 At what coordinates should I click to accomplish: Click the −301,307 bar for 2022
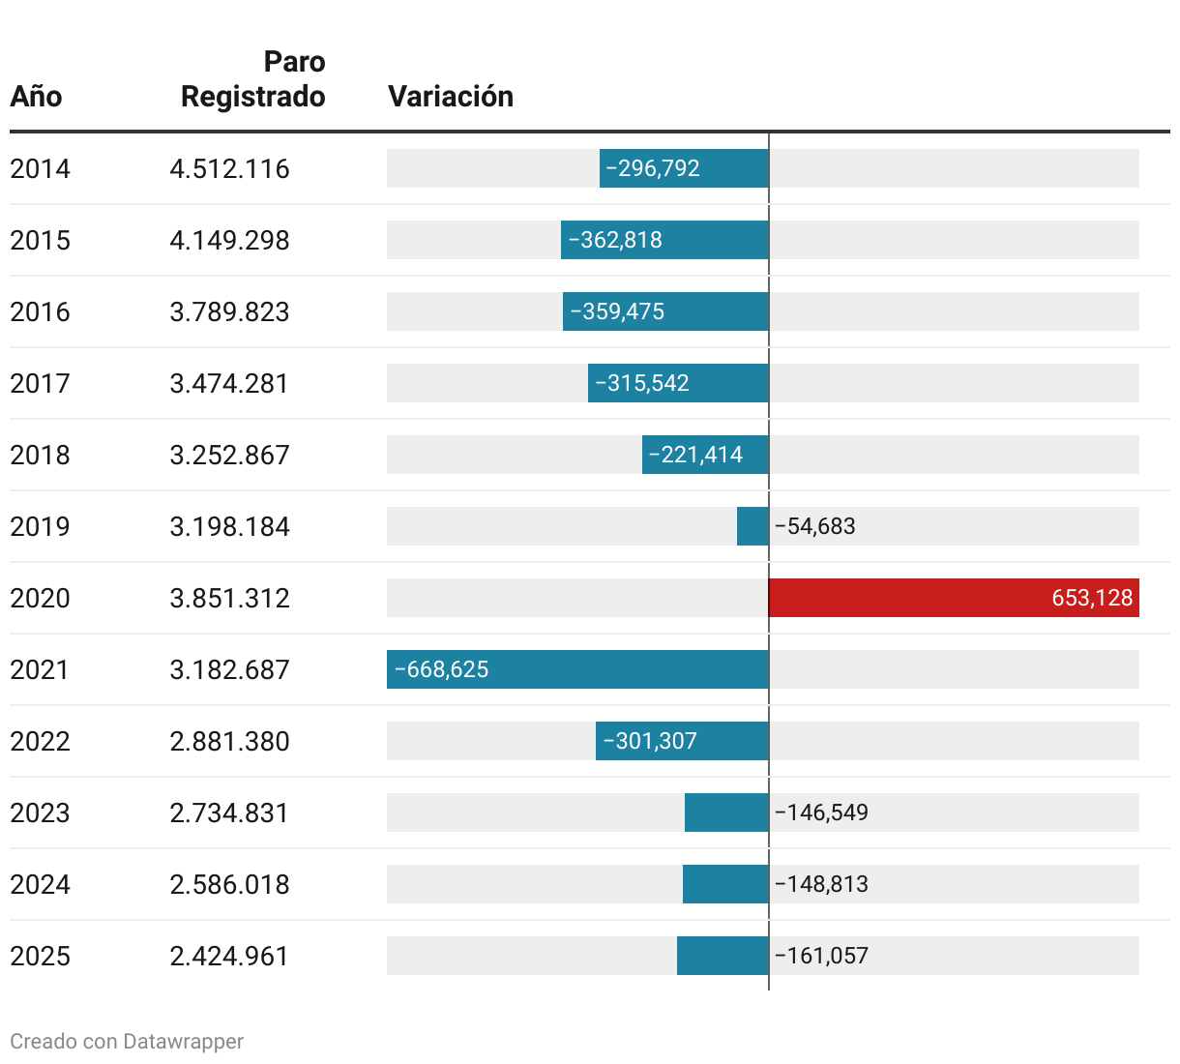tap(682, 741)
